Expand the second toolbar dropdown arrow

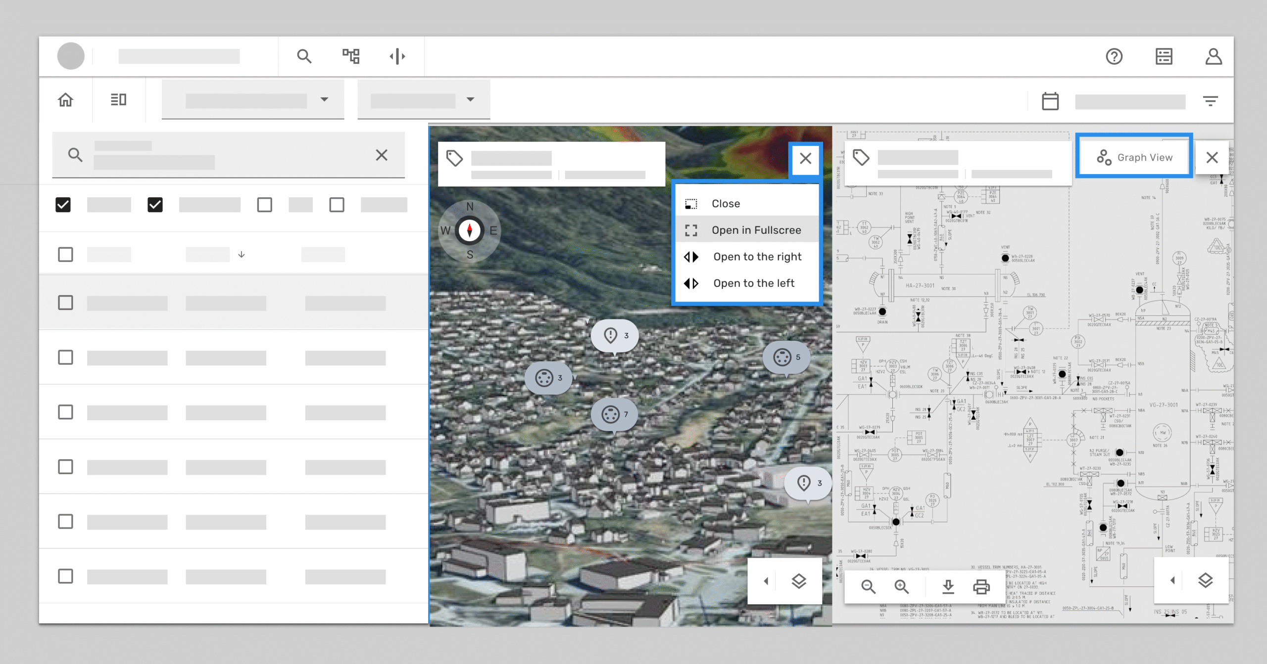click(470, 99)
